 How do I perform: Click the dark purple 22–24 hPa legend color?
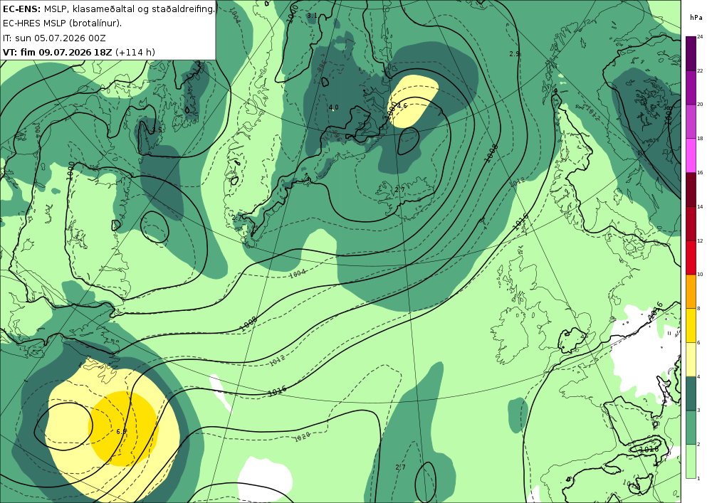point(691,53)
